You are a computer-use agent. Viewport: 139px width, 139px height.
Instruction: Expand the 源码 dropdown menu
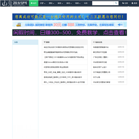[x=51, y=3]
